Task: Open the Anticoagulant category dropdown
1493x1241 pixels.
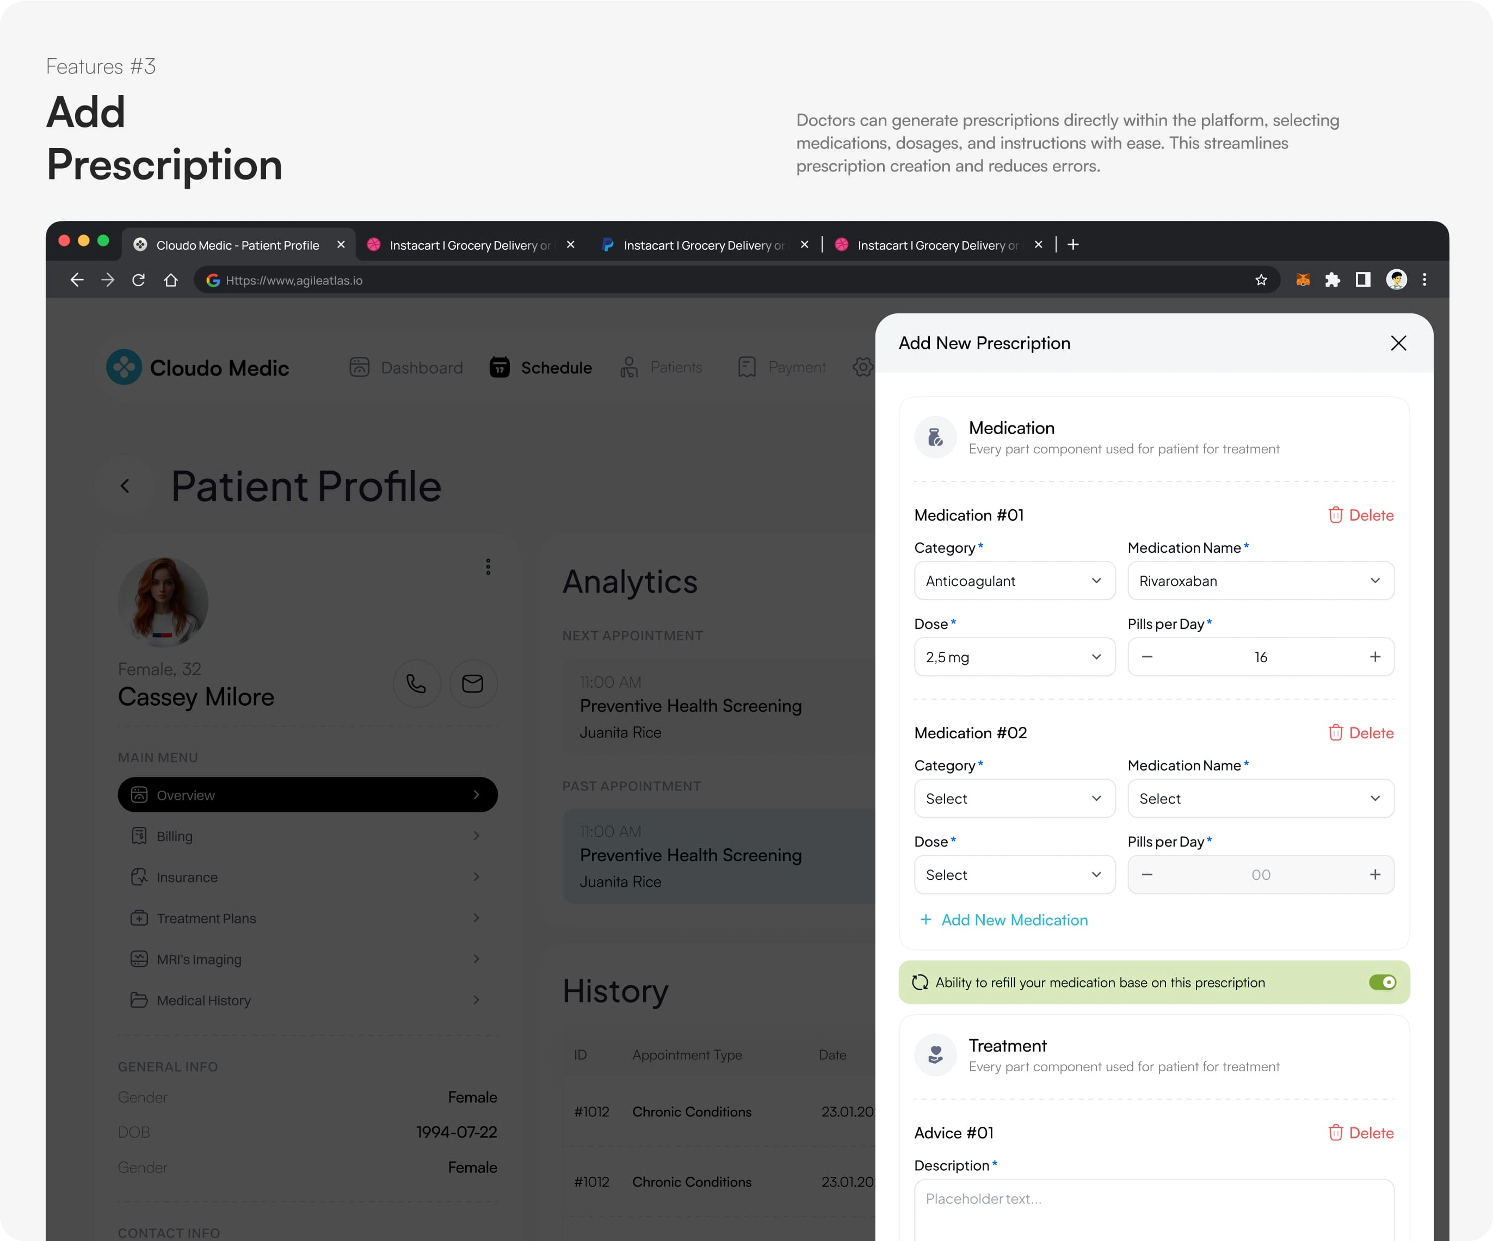Action: [x=1015, y=581]
